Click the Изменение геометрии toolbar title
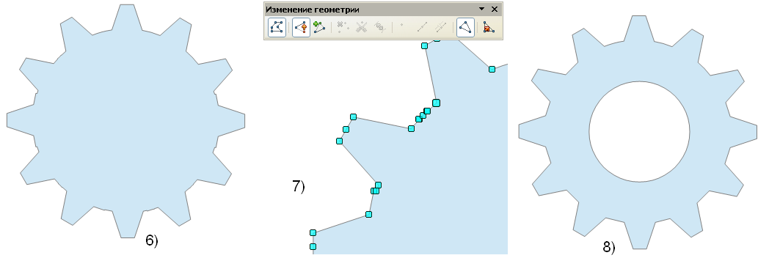This screenshot has height=269, width=769. tap(313, 10)
